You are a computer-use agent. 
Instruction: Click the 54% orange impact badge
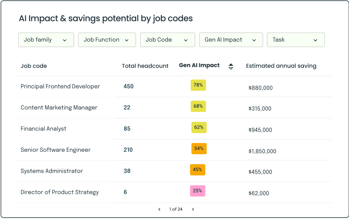[199, 149]
